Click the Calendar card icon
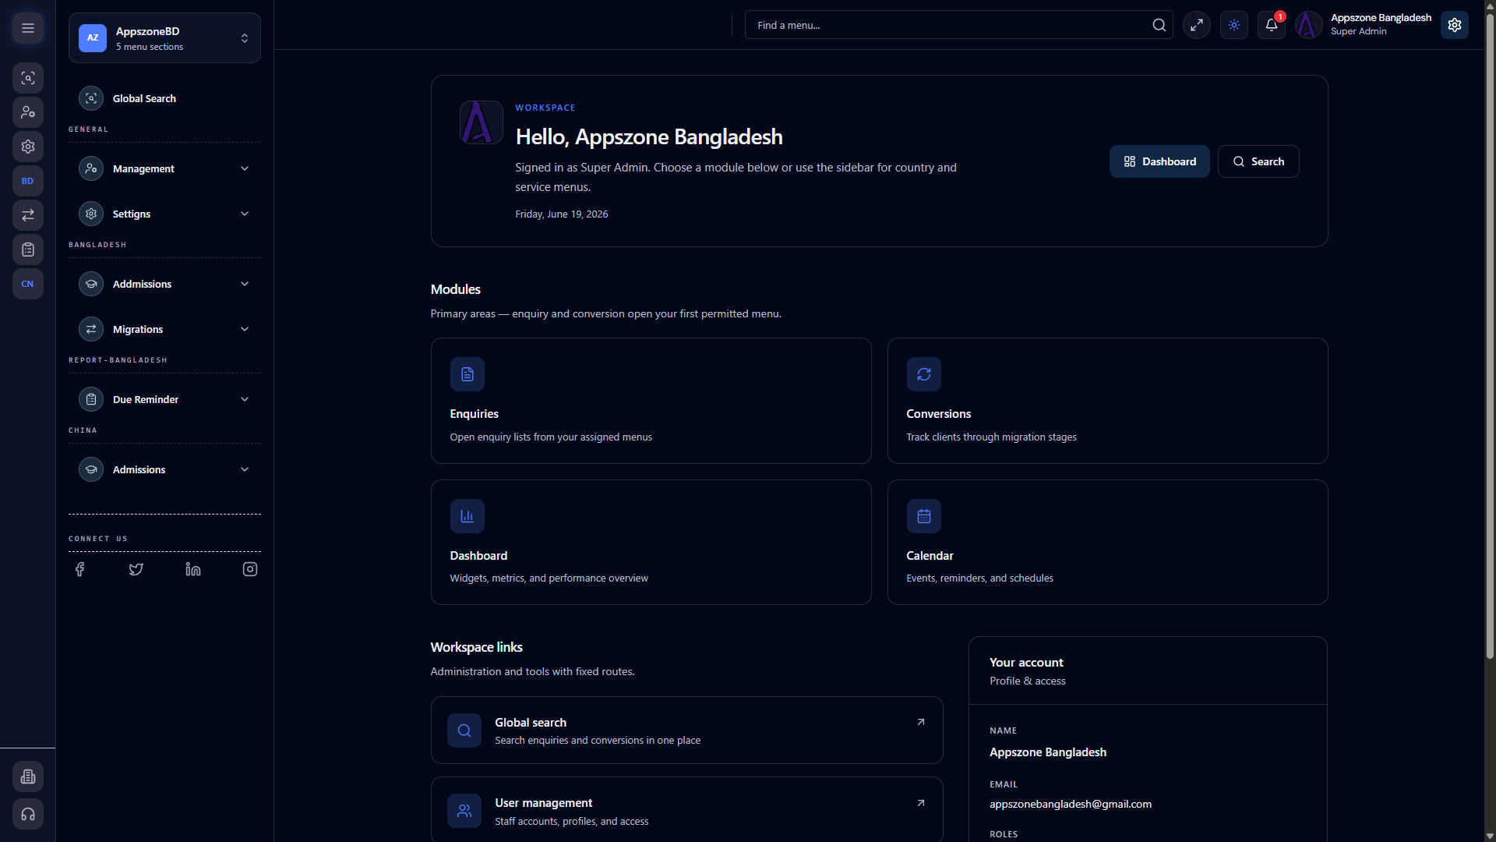 tap(924, 516)
